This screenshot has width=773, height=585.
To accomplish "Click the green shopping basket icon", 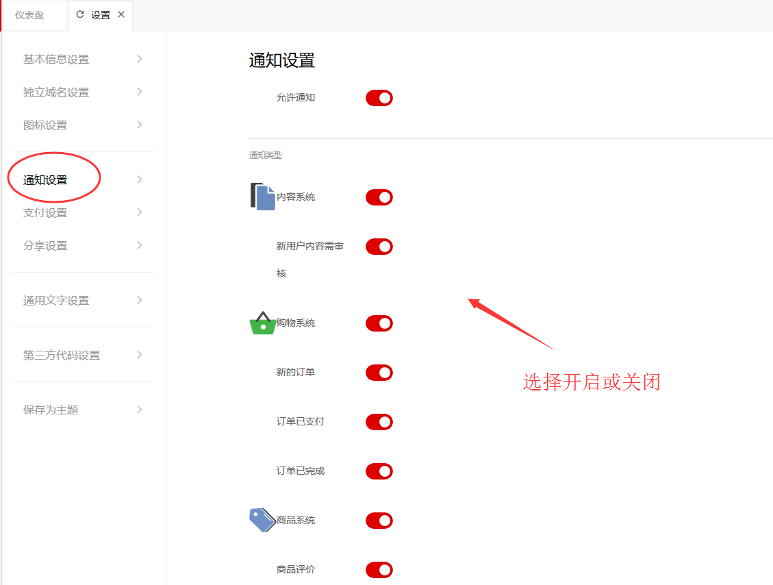I will [262, 323].
